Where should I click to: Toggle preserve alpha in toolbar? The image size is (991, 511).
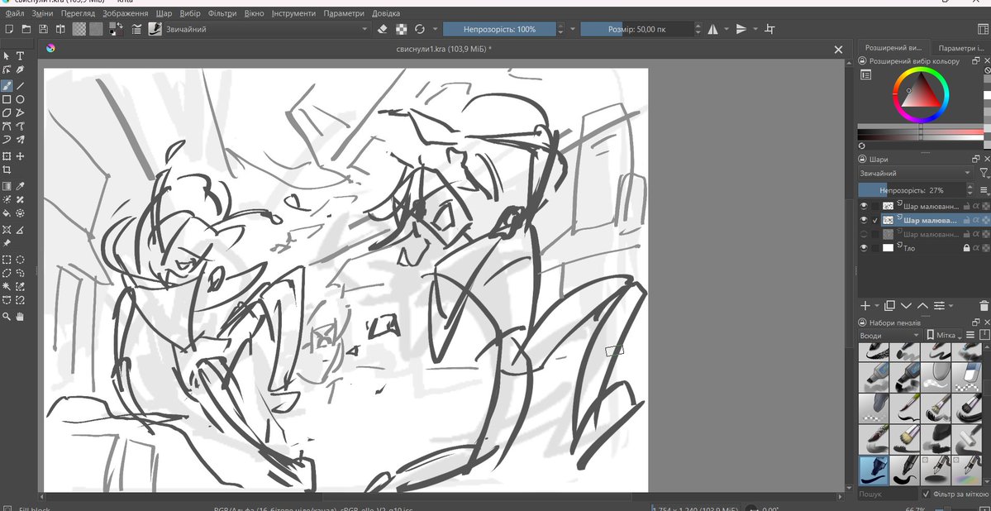pos(401,29)
